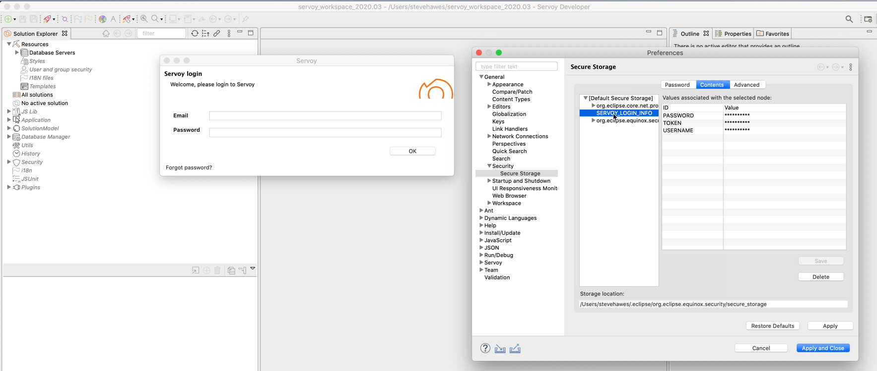This screenshot has width=877, height=371.
Task: Click Delete button in Secure Storage
Action: click(821, 277)
